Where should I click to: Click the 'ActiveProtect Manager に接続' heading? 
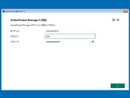pyautogui.click(x=29, y=20)
